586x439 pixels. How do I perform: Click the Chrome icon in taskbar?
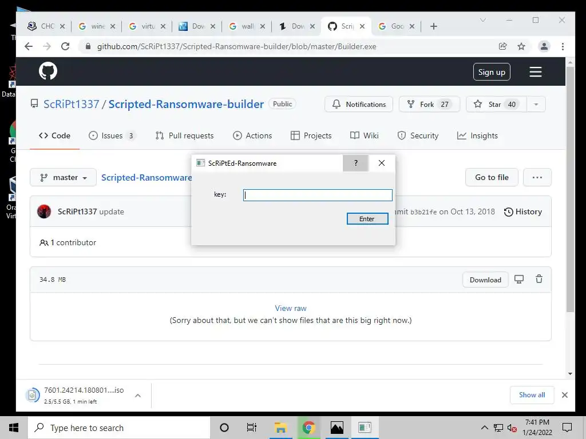[308, 428]
